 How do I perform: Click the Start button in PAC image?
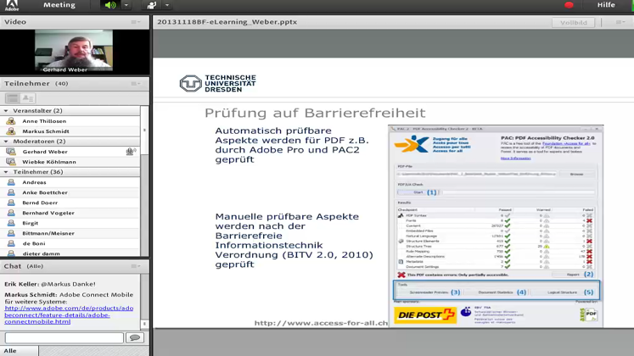click(418, 192)
